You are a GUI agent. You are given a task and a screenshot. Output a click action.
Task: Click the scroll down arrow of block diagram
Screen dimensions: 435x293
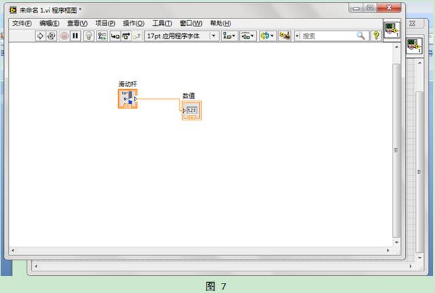click(396, 242)
